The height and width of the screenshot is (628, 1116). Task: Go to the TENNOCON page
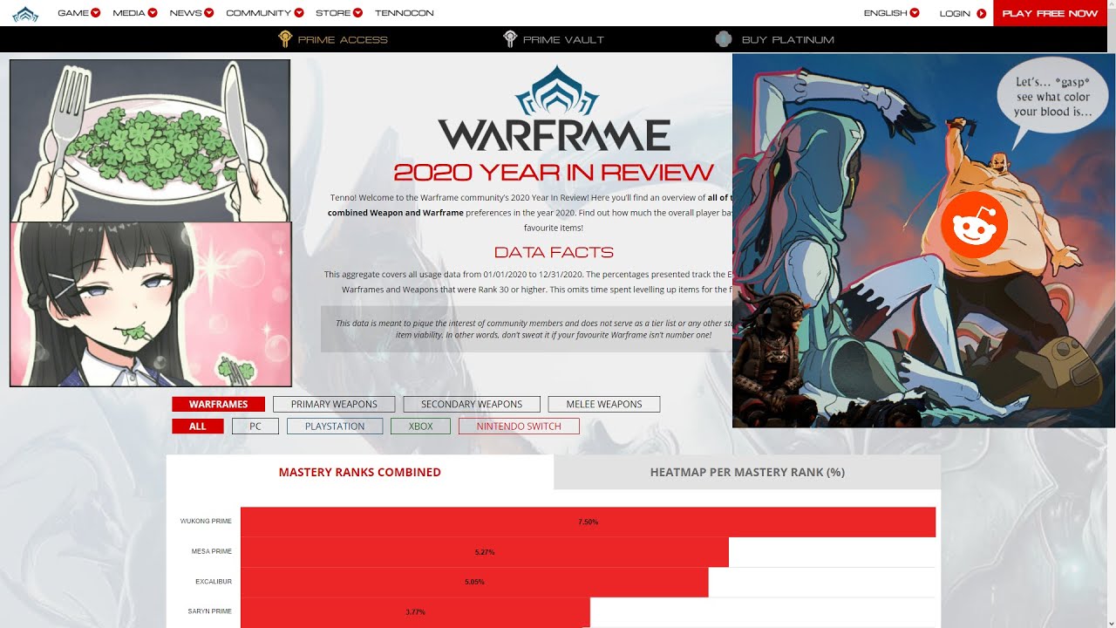click(x=405, y=13)
